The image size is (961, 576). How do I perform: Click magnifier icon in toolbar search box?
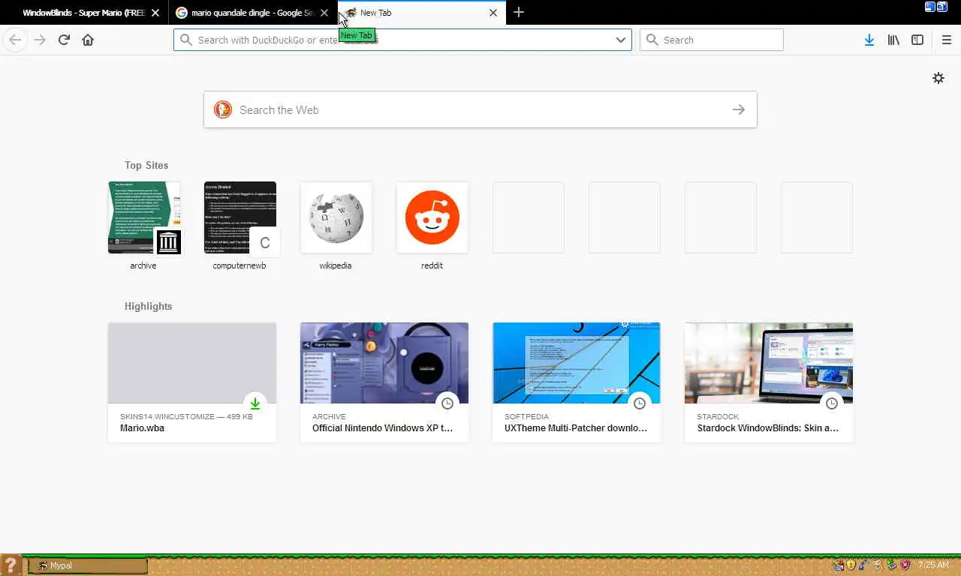(x=652, y=40)
